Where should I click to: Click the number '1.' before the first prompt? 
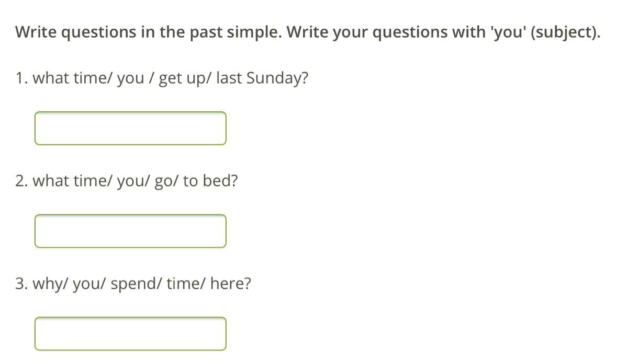(x=21, y=78)
